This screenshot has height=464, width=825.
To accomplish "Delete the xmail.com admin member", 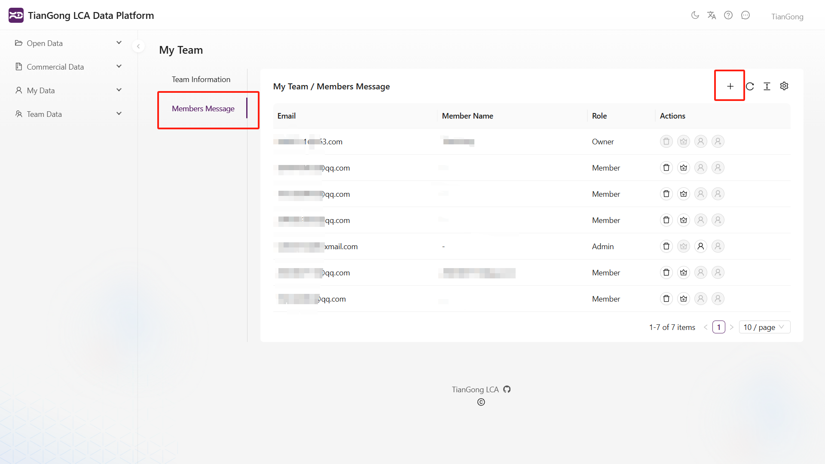I will (666, 246).
